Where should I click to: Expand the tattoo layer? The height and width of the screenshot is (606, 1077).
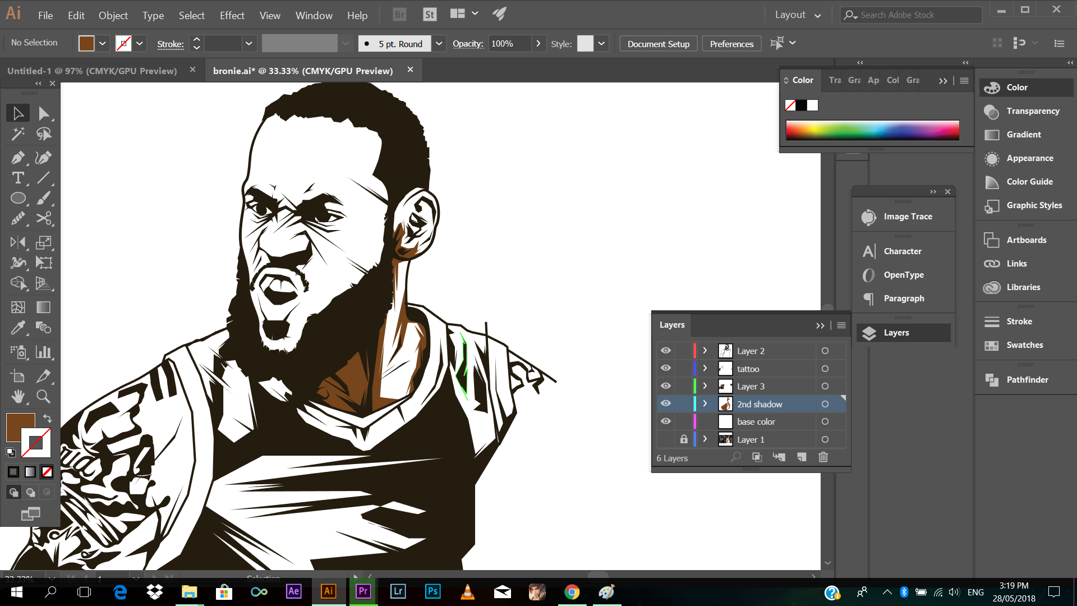(705, 368)
